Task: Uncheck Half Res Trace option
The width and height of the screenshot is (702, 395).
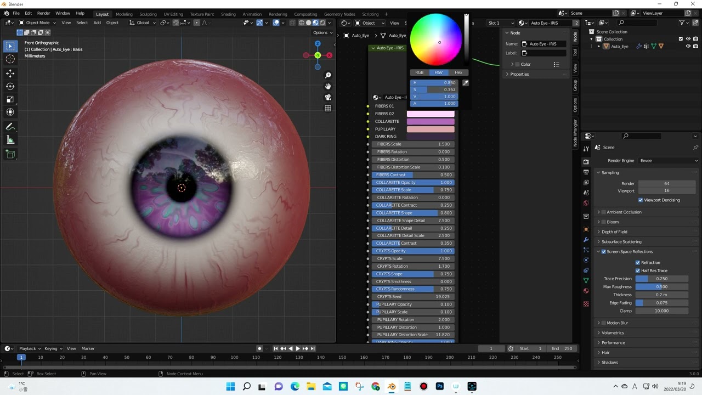Action: click(638, 270)
